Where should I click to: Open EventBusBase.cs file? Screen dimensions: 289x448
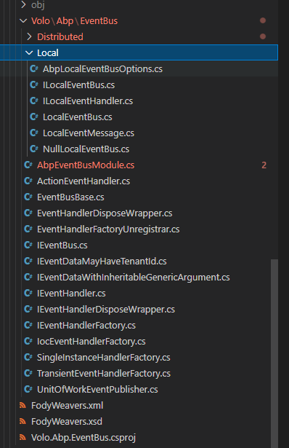pyautogui.click(x=70, y=197)
